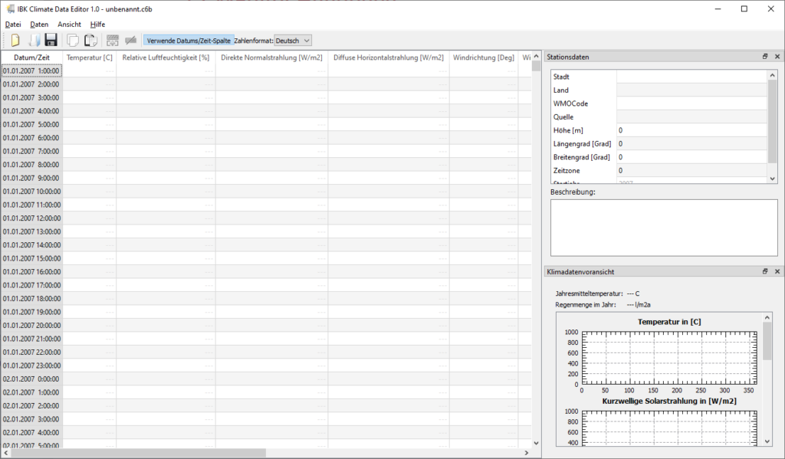Screen dimensions: 785x459
Task: Open the Zahlenformat dropdown
Action: pyautogui.click(x=293, y=41)
